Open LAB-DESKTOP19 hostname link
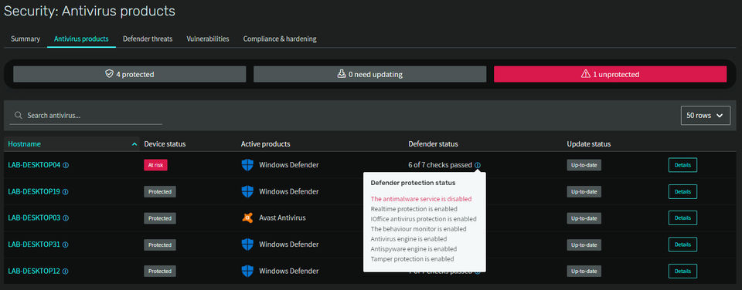The height and width of the screenshot is (290, 742). (x=34, y=192)
